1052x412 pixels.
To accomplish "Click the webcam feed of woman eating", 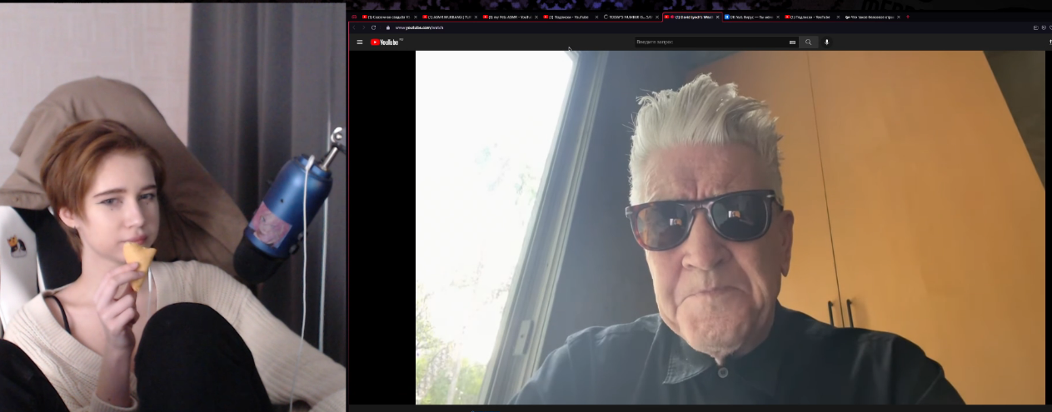I will (x=173, y=206).
